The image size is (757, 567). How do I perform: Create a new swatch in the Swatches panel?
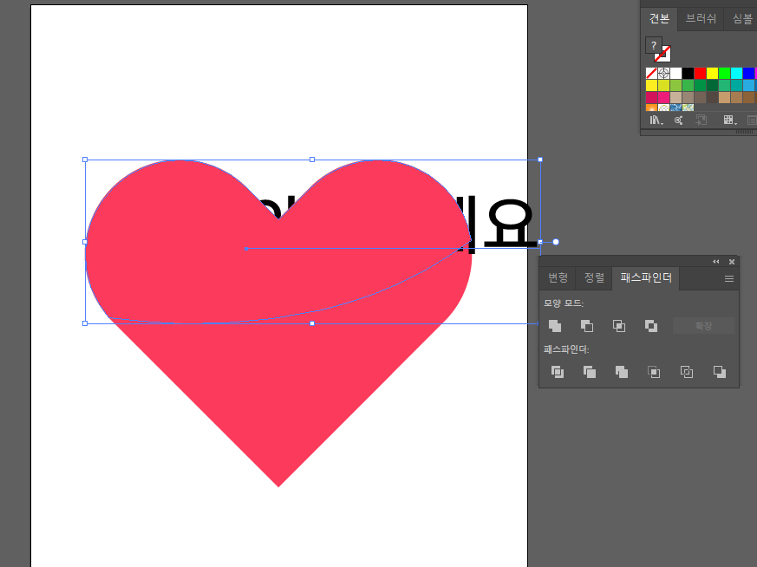coord(701,120)
